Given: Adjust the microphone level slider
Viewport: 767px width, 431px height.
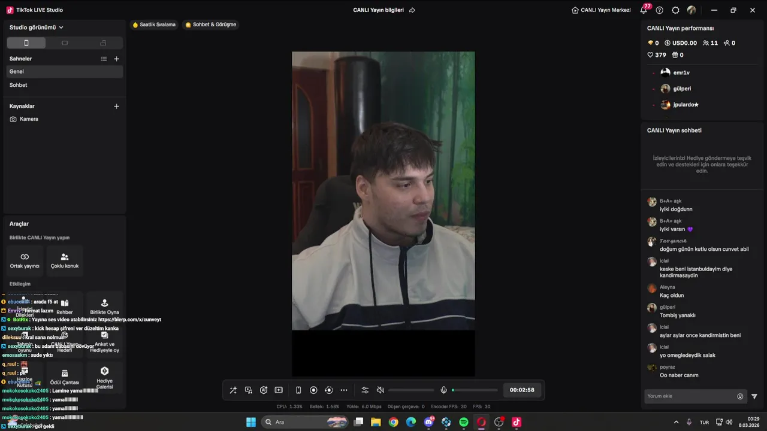Looking at the screenshot, I should 475,390.
